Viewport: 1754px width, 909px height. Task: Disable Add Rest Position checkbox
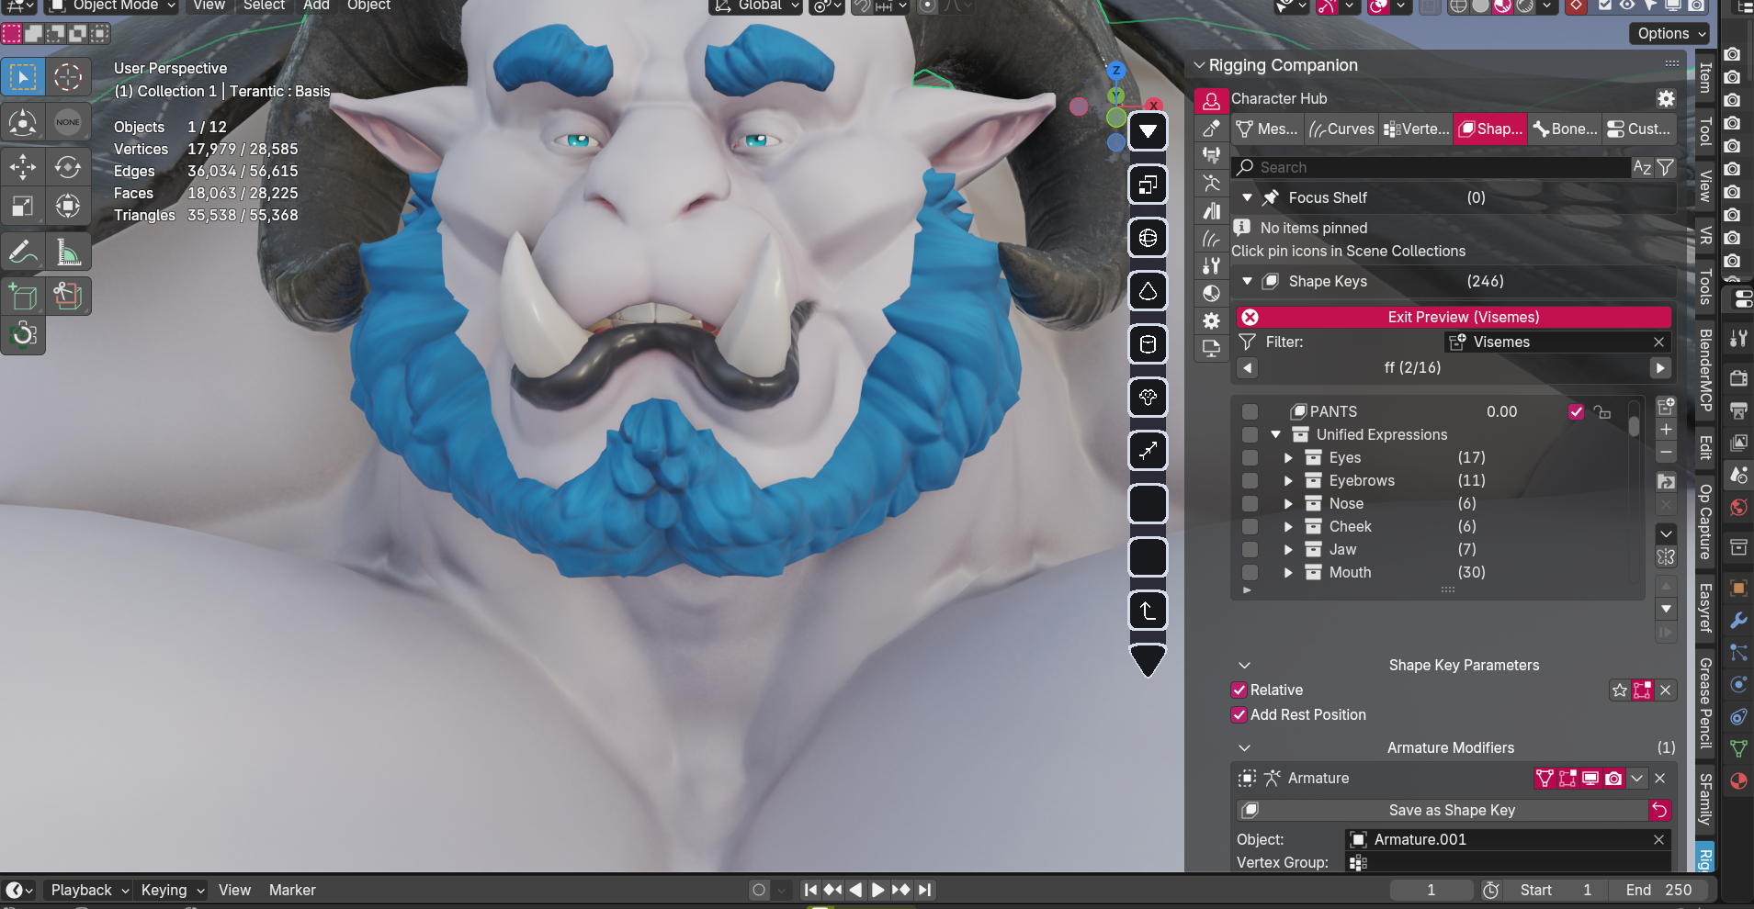pos(1239,714)
